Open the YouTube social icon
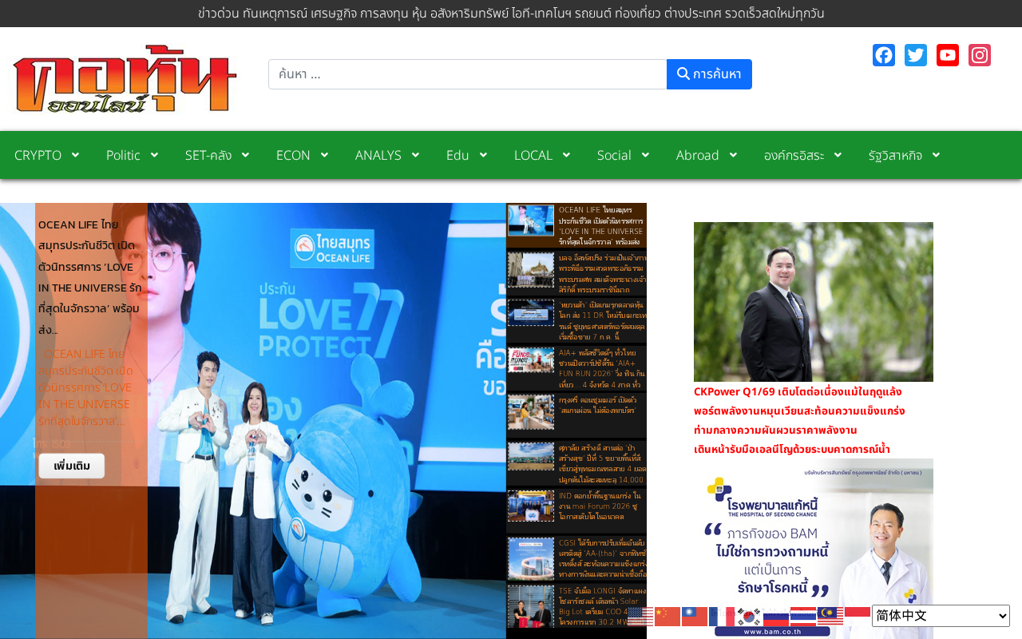The height and width of the screenshot is (639, 1022). coord(948,55)
